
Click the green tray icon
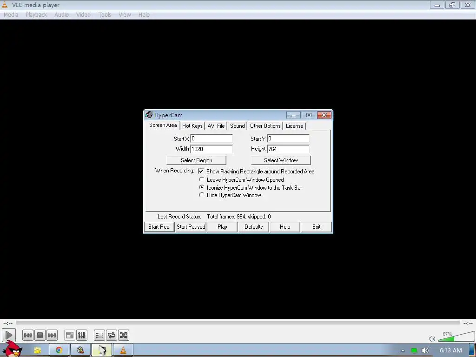point(414,350)
